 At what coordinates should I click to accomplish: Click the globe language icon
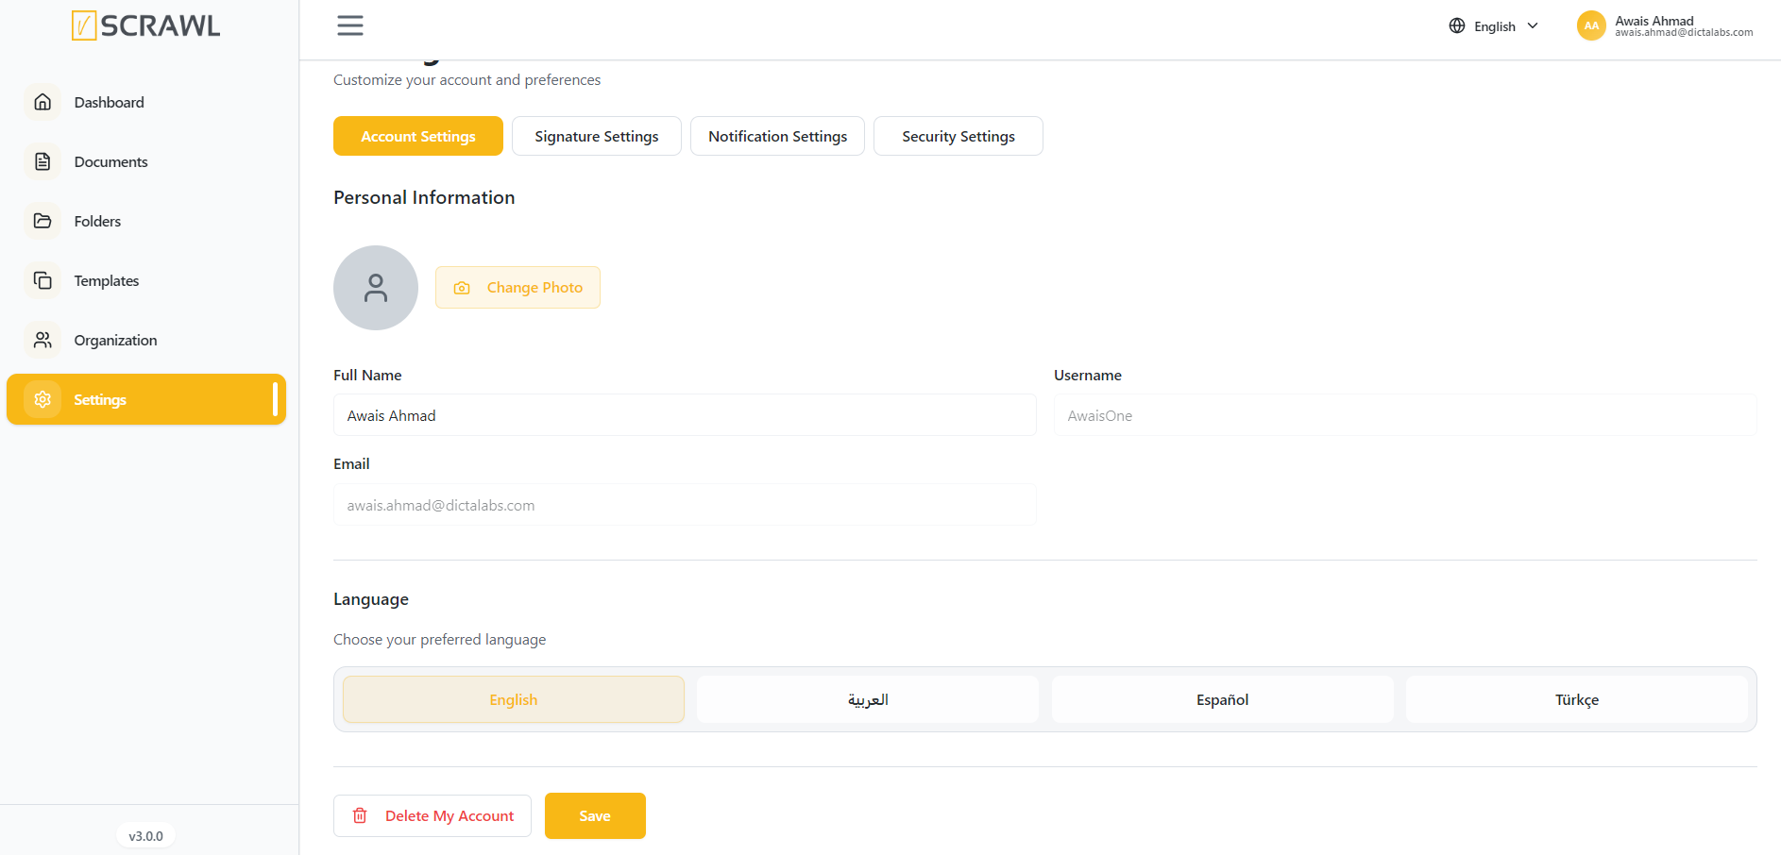[1457, 25]
